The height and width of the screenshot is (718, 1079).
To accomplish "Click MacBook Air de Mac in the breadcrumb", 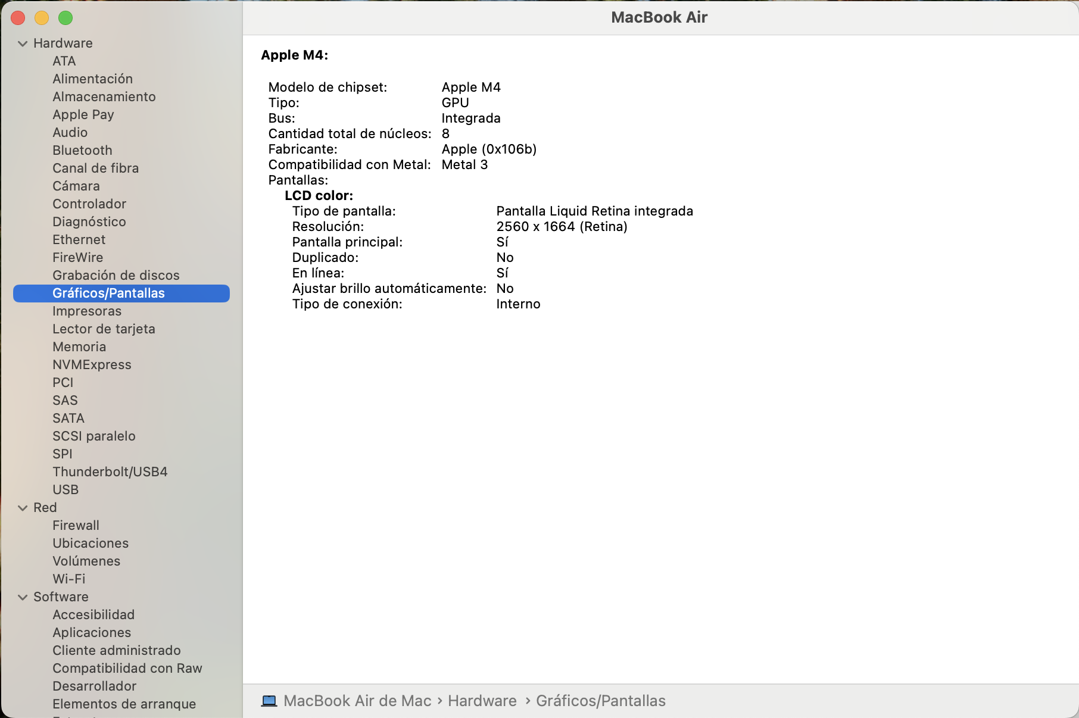I will click(358, 701).
